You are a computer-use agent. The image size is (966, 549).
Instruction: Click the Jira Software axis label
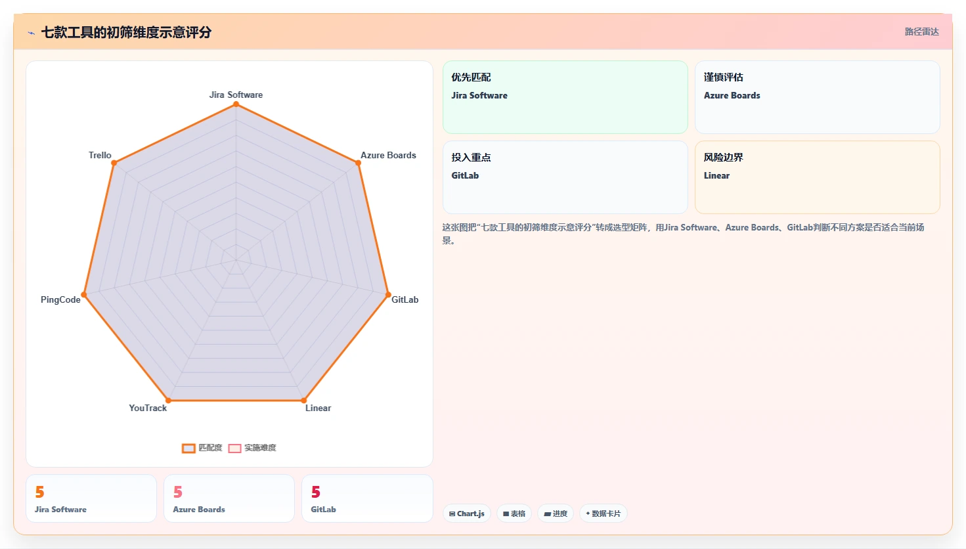tap(236, 95)
